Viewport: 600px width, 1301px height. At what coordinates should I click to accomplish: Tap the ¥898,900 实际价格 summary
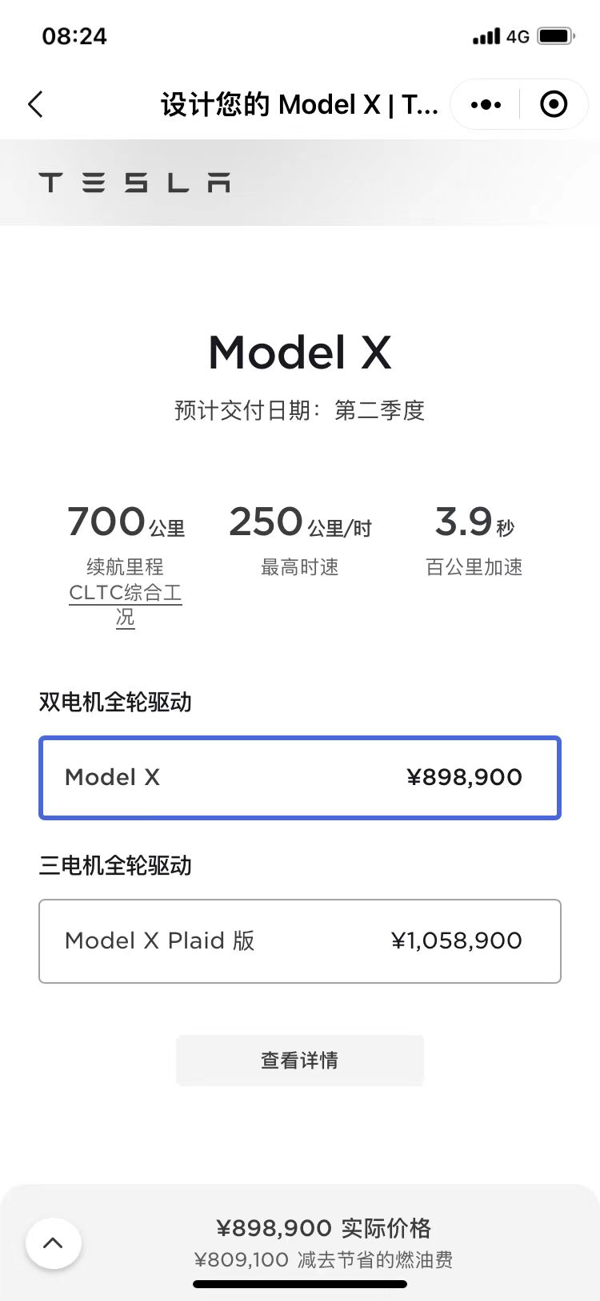(323, 1228)
